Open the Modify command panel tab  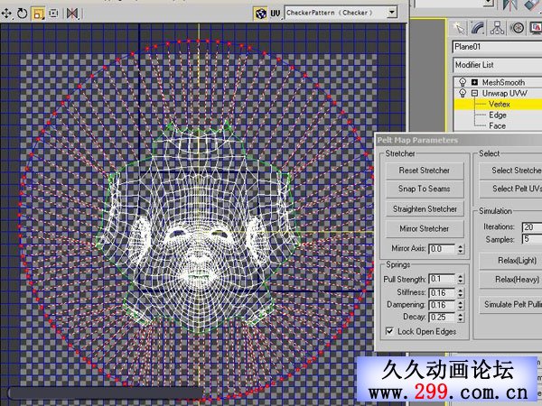[478, 28]
